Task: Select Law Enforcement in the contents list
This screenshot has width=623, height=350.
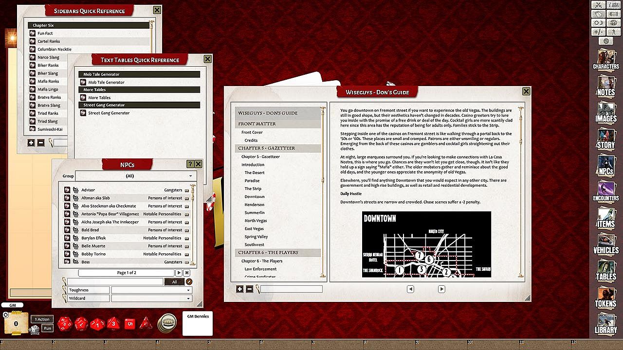Action: coord(260,269)
